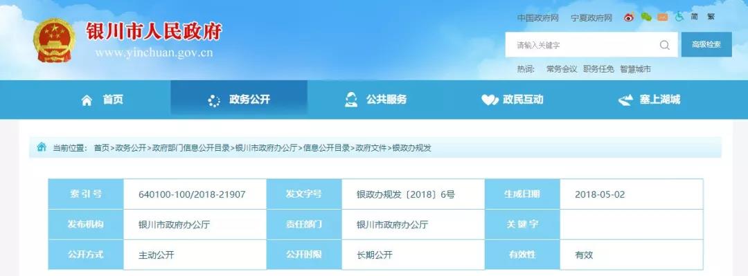
Task: Click the 发文字号 header cell
Action: 304,194
